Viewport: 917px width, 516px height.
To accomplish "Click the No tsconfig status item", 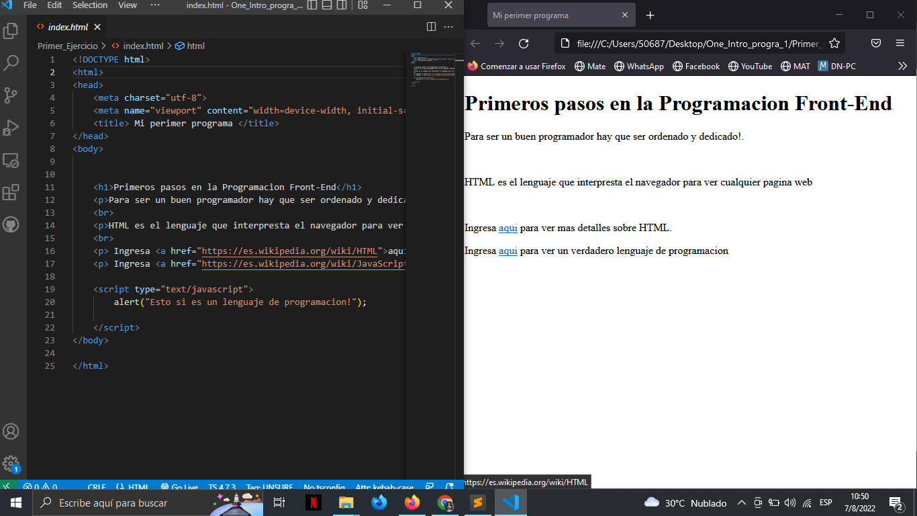I will pyautogui.click(x=324, y=487).
